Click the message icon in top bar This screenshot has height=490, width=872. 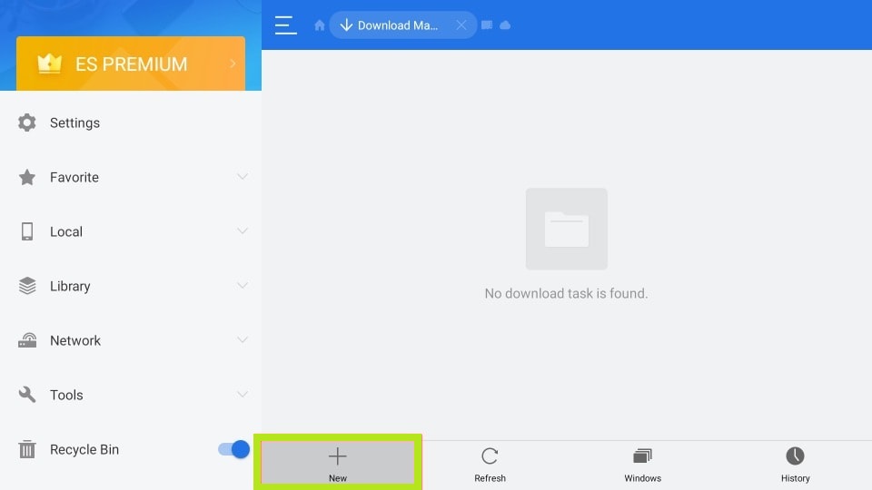[x=487, y=25]
